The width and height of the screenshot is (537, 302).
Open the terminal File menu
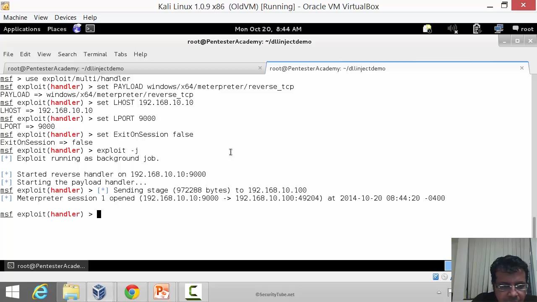coord(8,54)
